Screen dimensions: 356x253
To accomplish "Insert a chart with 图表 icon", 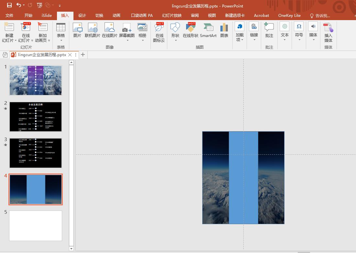I will tap(224, 30).
